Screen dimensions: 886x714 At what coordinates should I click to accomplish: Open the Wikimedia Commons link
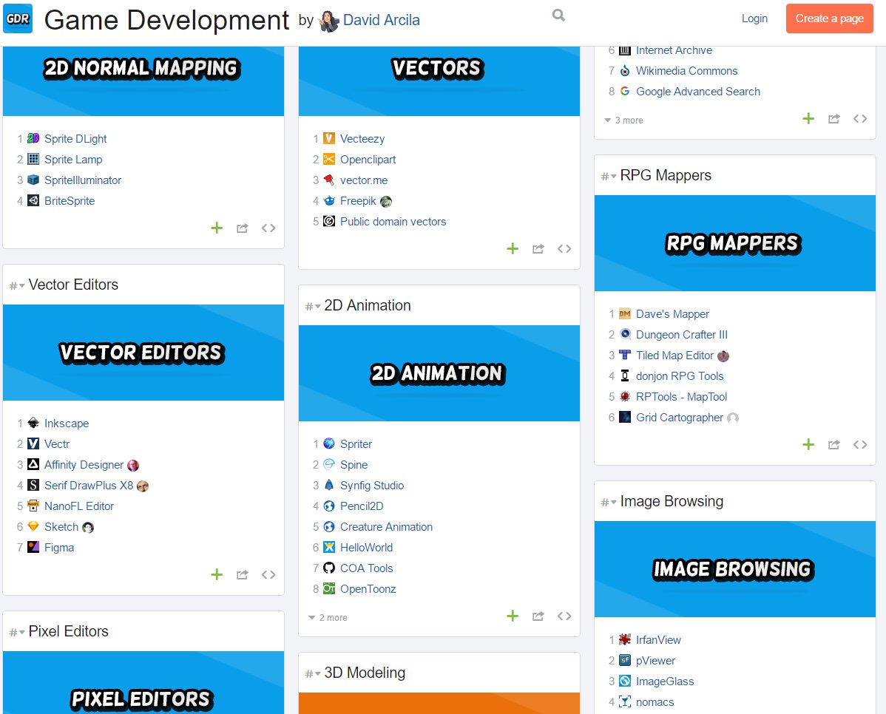pyautogui.click(x=686, y=71)
